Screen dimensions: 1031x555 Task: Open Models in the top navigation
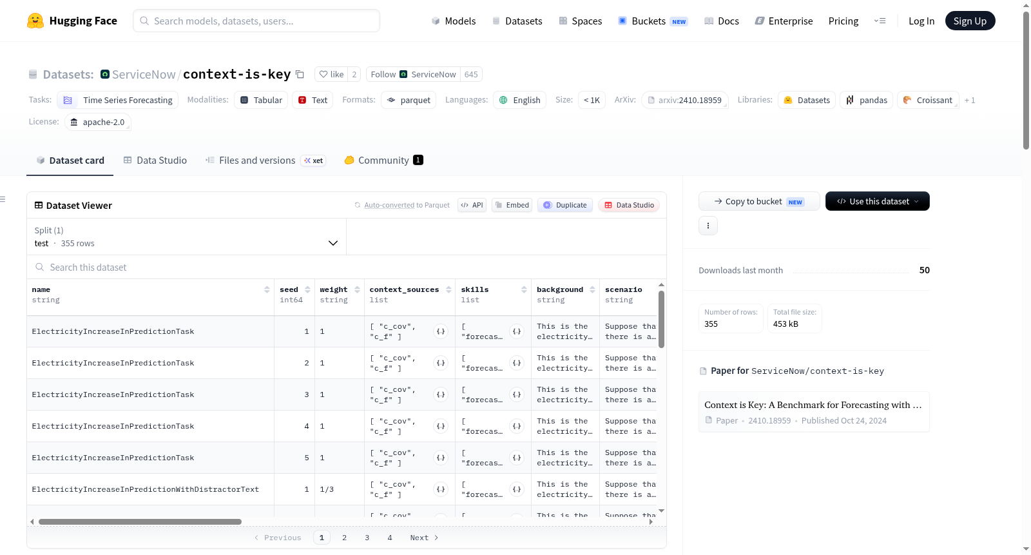(454, 21)
